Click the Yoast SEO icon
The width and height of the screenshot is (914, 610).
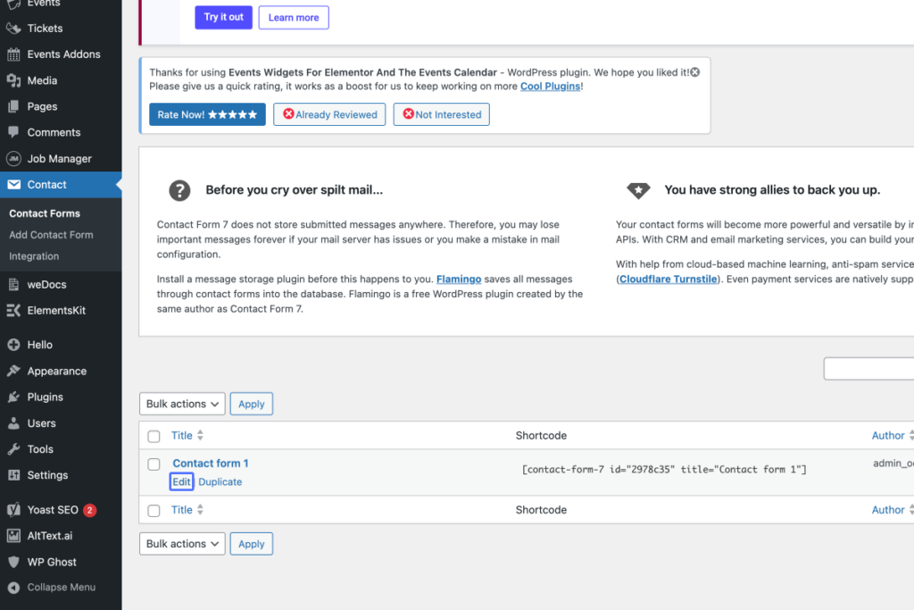(13, 510)
